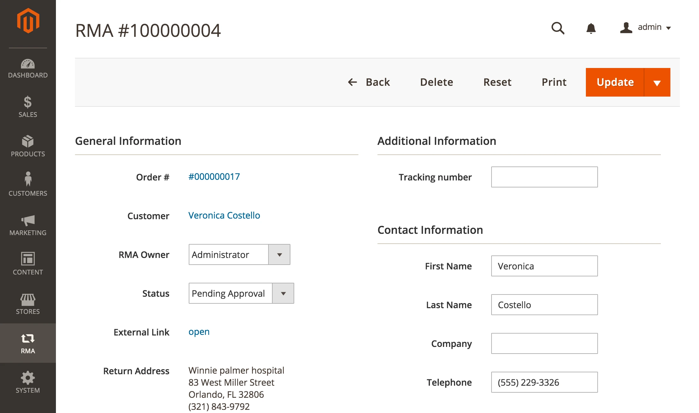Open the admin account menu
Screen dimensions: 699x413
tap(645, 27)
